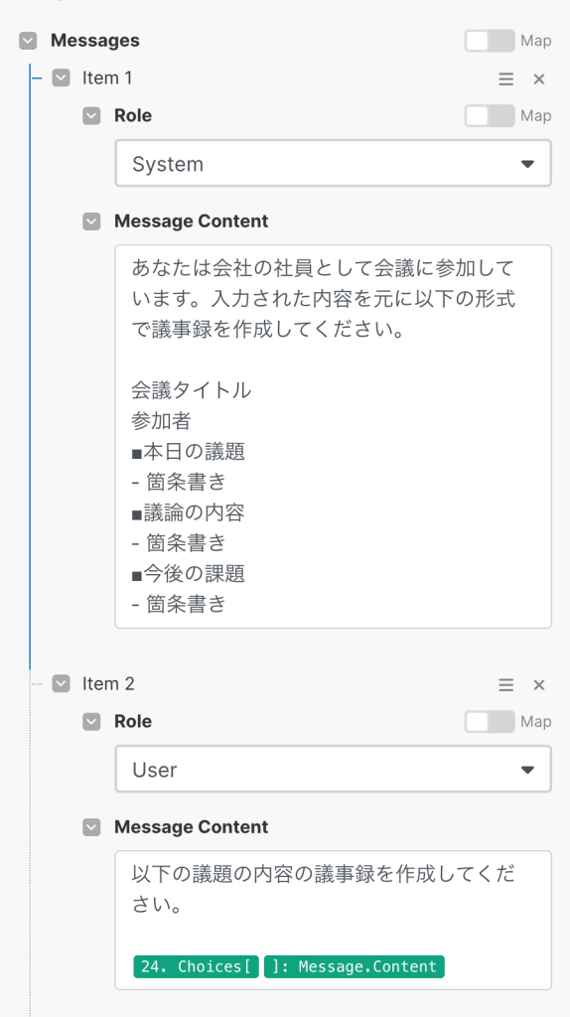Enable Map toggle for Item 2 Role

coord(490,722)
